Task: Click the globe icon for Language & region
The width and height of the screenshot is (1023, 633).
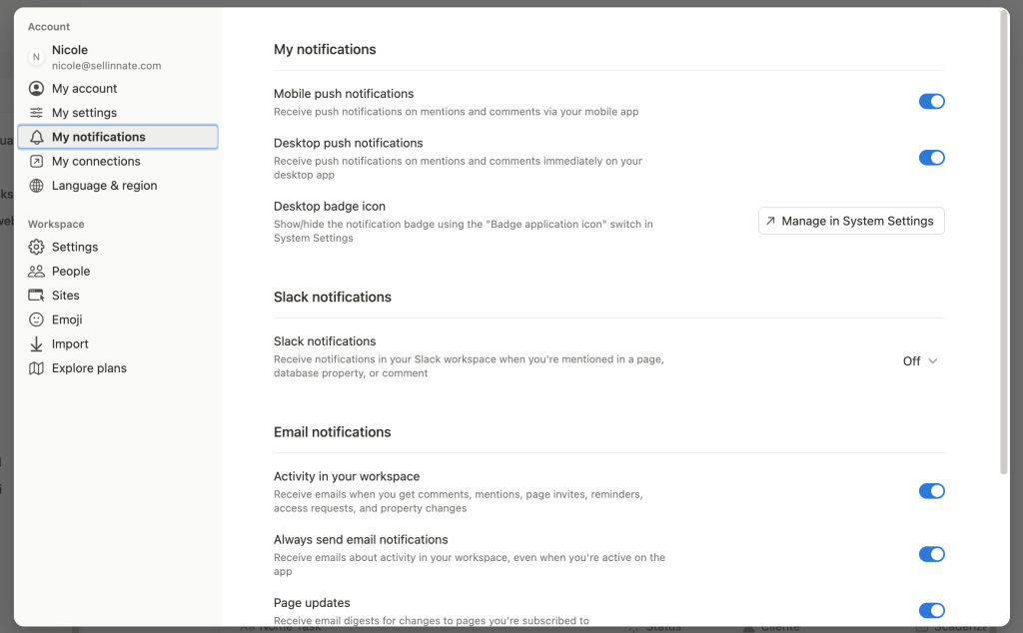Action: pyautogui.click(x=37, y=186)
